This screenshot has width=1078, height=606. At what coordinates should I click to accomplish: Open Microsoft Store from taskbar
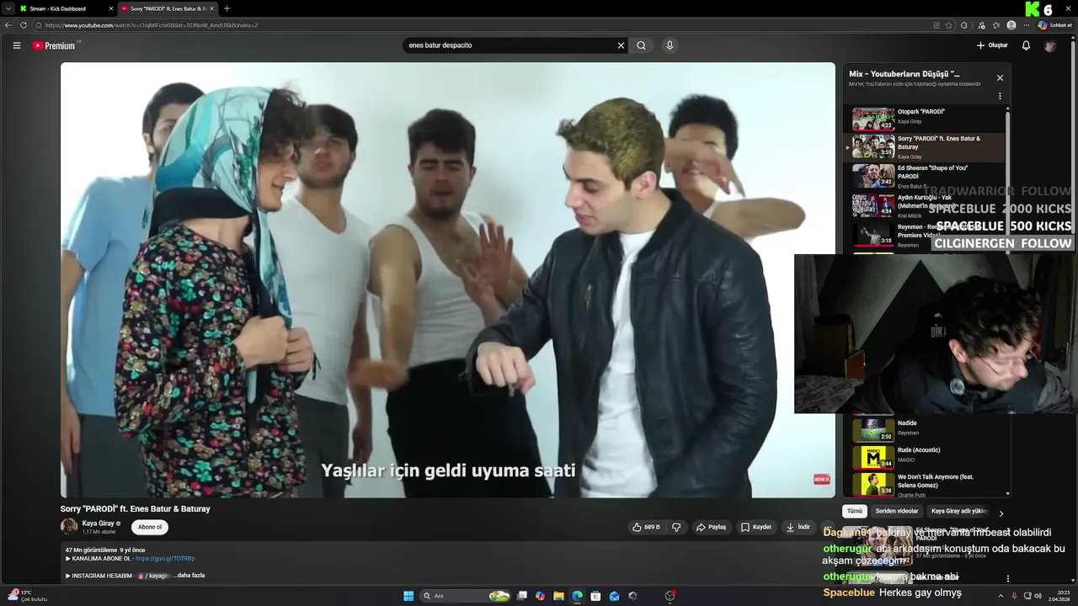click(x=595, y=596)
